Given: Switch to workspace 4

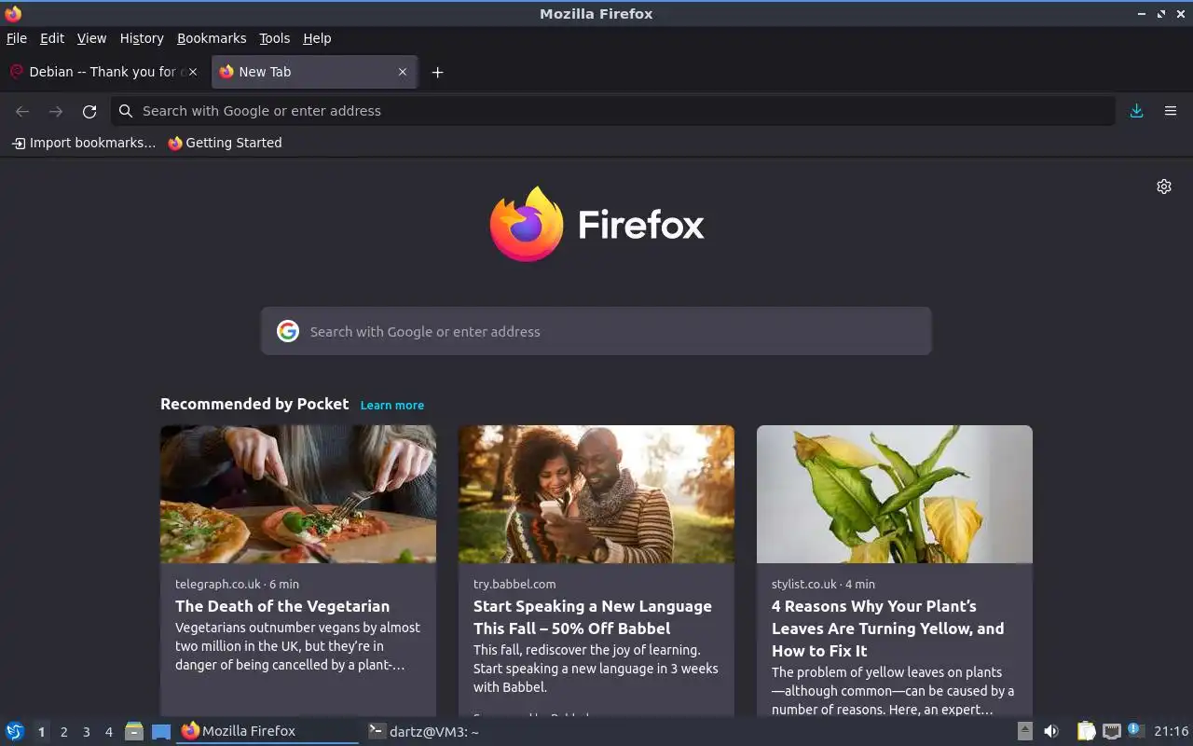Looking at the screenshot, I should point(108,732).
